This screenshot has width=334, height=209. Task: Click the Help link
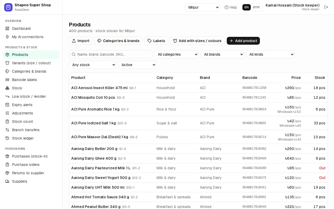tap(231, 7)
